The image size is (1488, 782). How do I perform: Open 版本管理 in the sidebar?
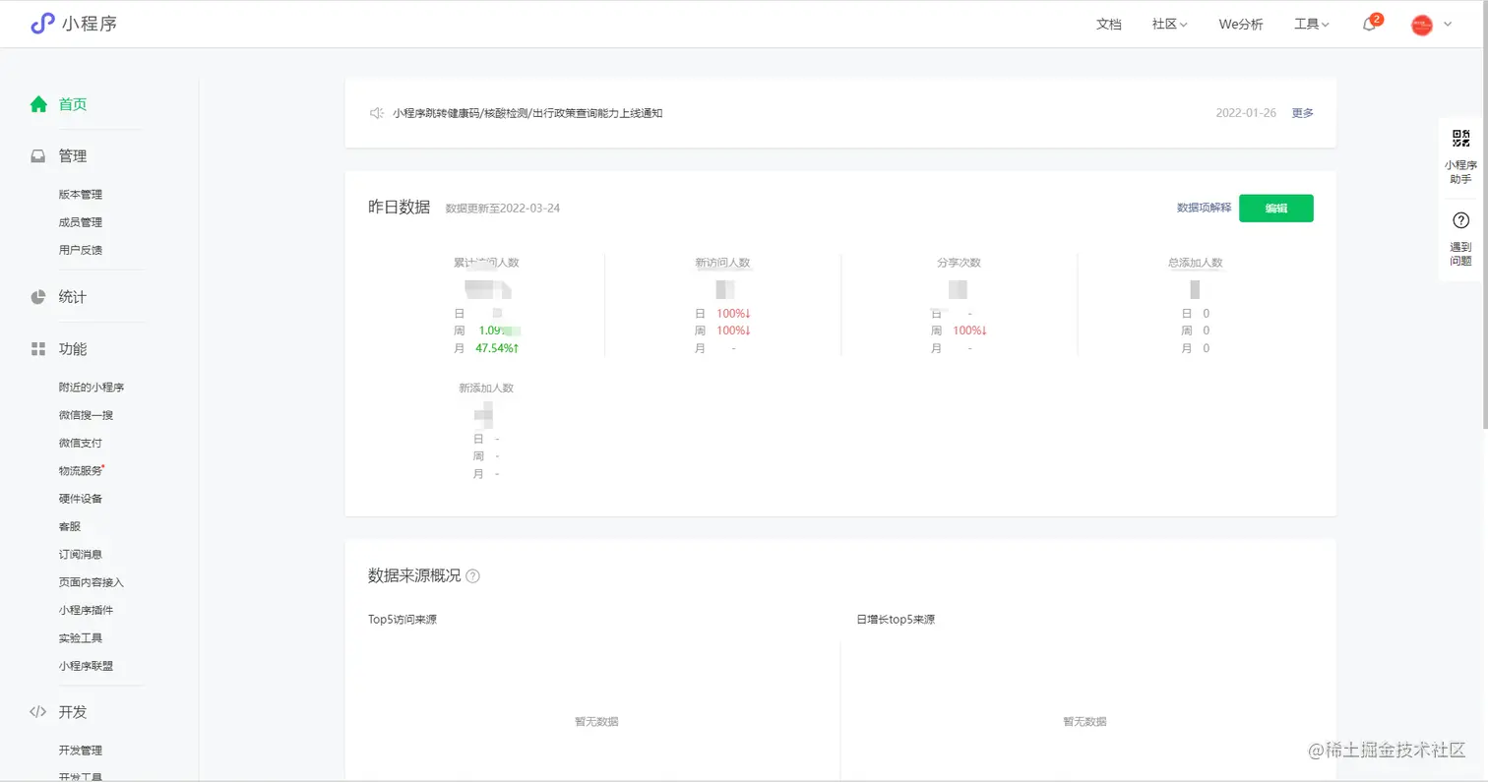[81, 195]
